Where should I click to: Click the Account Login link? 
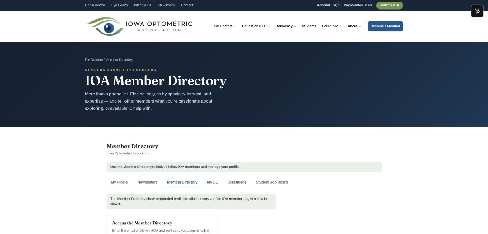(328, 5)
